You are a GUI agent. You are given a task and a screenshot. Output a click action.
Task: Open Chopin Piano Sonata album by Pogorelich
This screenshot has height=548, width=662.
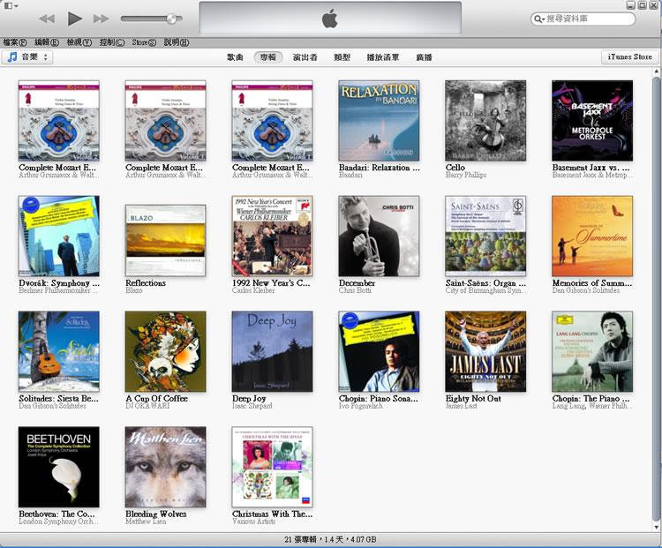click(380, 352)
